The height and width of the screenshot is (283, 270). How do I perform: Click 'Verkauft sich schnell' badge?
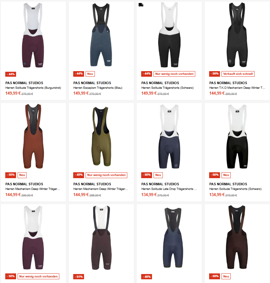238,74
